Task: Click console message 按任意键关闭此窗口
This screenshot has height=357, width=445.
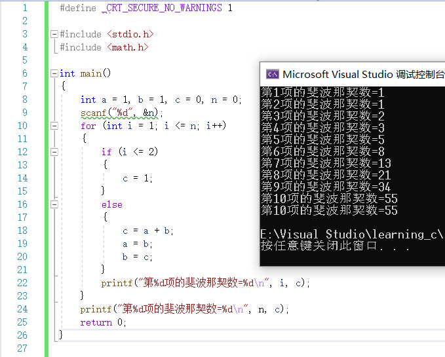Action: [335, 246]
